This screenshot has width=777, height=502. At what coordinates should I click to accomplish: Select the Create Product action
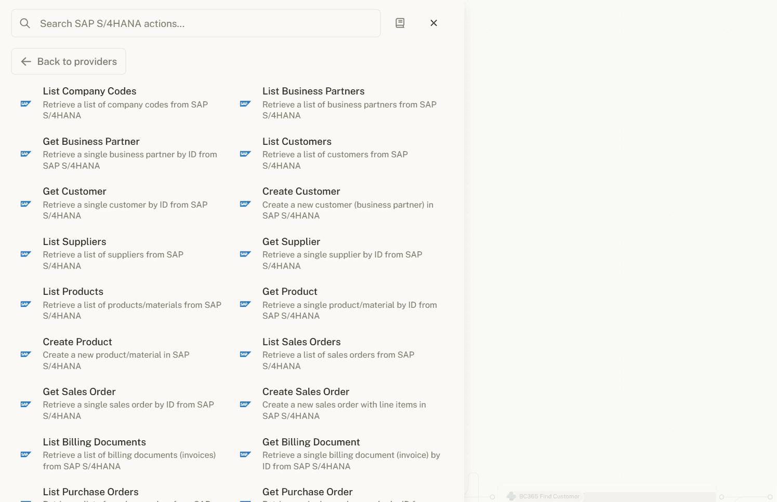[77, 342]
